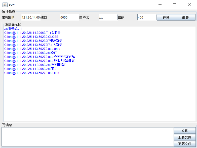Select the line '111.20.226.14:30063已加入聊天'

pos(32,33)
